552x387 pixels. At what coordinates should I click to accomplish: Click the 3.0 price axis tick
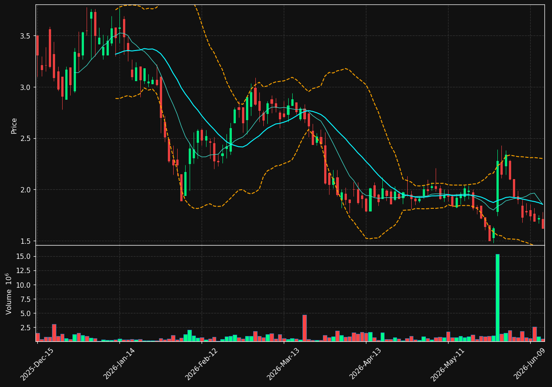pos(25,87)
